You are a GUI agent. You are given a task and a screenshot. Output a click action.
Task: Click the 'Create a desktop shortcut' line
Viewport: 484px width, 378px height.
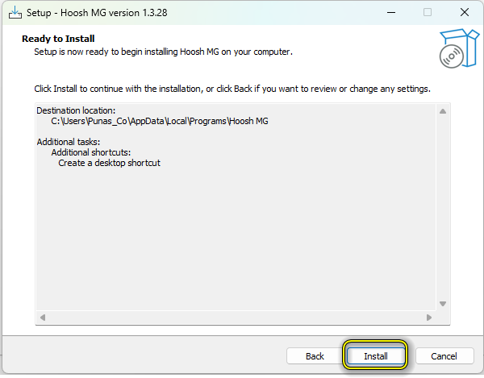(109, 163)
